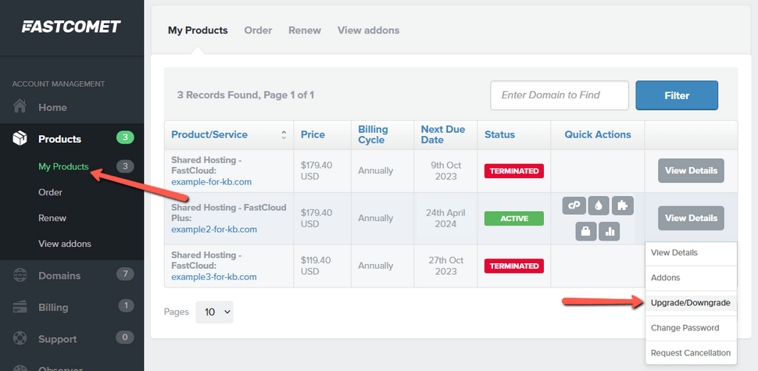Click the Price column header
This screenshot has width=758, height=371.
[313, 135]
